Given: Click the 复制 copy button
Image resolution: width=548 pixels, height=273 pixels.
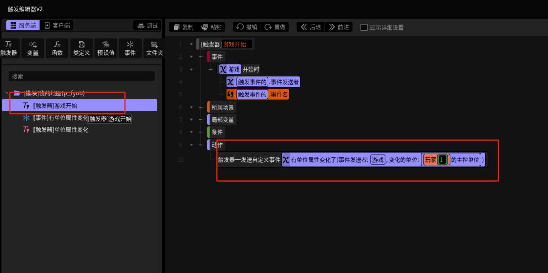Looking at the screenshot, I should tap(183, 27).
